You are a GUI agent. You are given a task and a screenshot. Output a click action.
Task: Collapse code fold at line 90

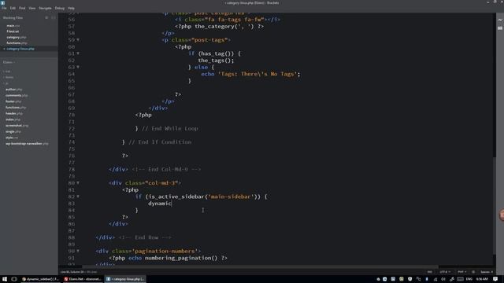click(78, 251)
